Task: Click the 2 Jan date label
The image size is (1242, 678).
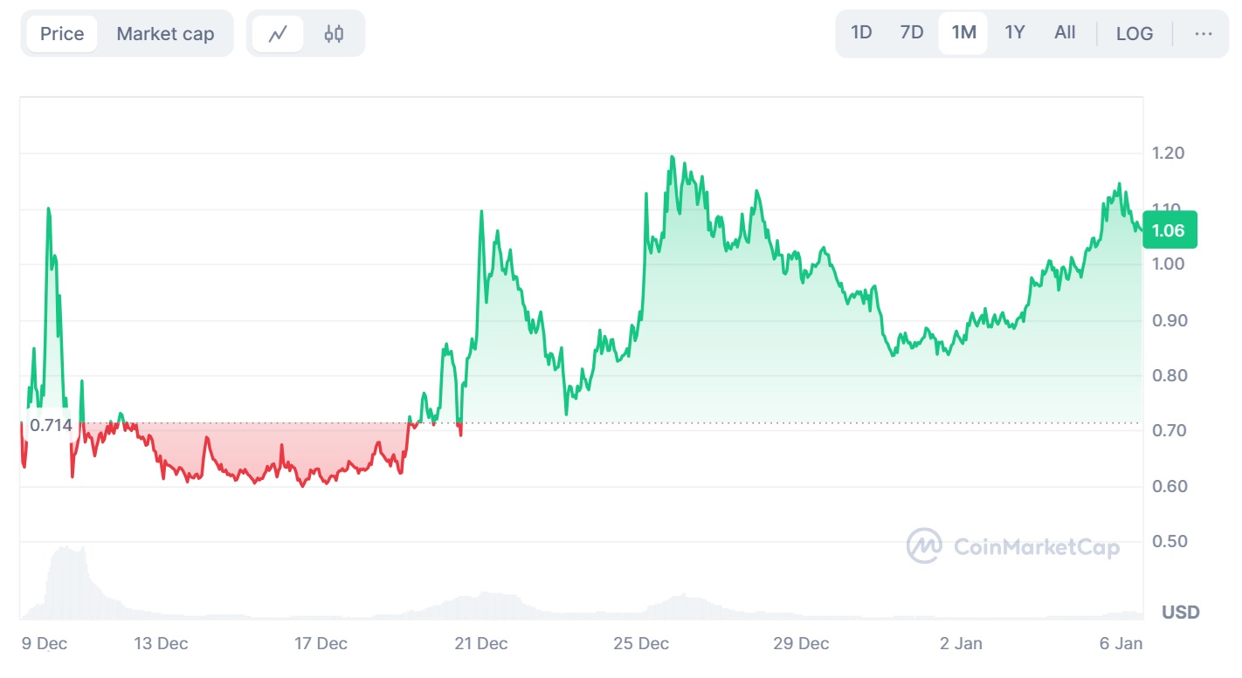Action: (x=961, y=644)
